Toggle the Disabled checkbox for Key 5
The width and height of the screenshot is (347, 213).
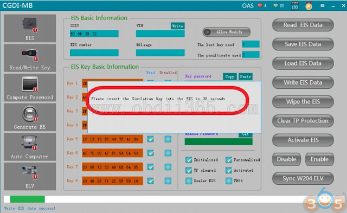[168, 139]
